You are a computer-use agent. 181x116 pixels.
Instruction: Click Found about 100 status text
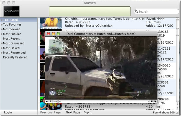point(164,112)
